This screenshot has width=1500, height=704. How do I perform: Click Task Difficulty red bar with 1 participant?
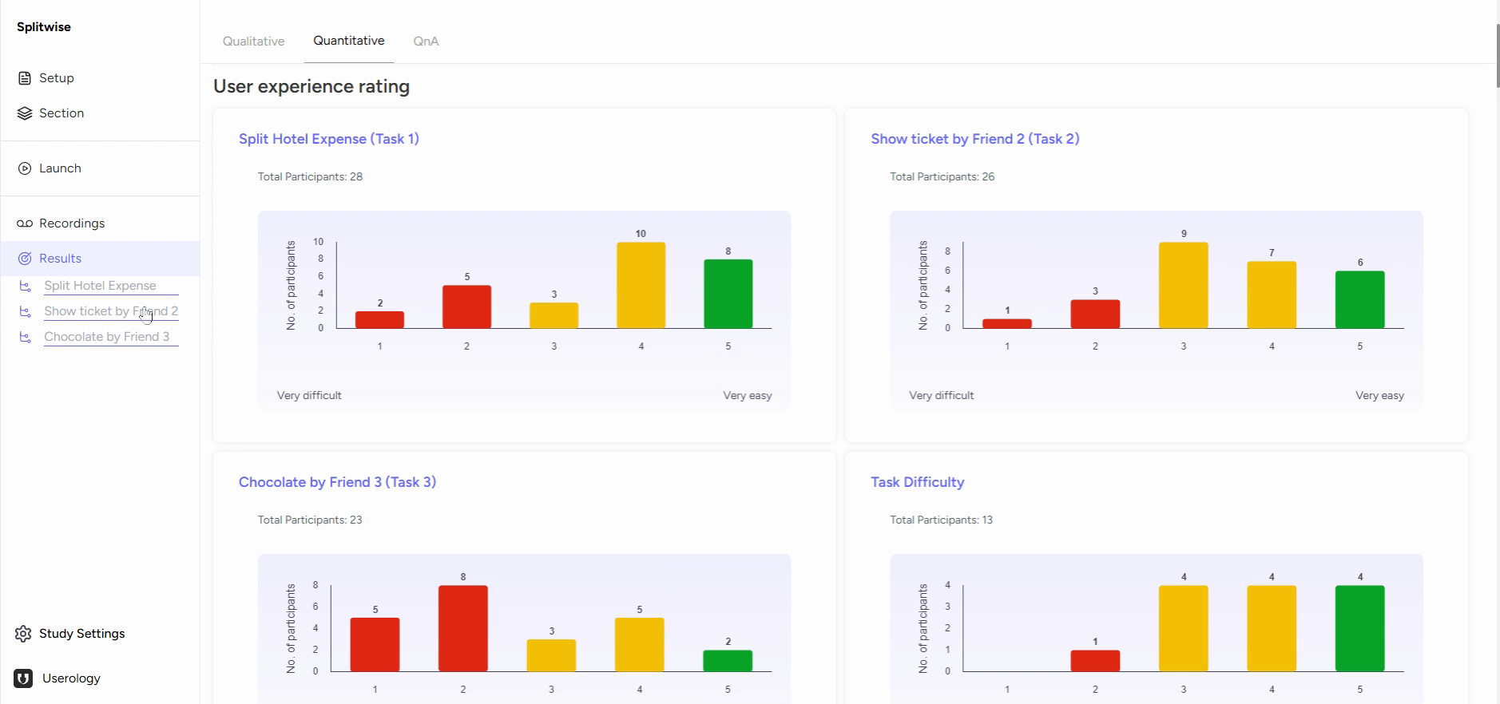[x=1095, y=661]
